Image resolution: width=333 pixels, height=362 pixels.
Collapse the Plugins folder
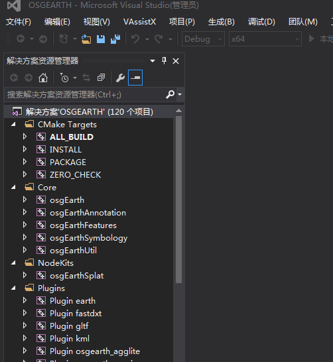pyautogui.click(x=14, y=288)
